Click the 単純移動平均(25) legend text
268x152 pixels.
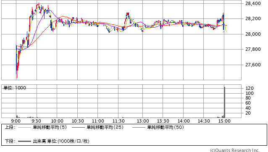coord(105,127)
